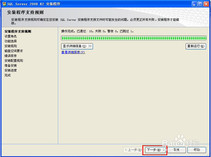Select 准备安装 in the step list

pos(10,65)
